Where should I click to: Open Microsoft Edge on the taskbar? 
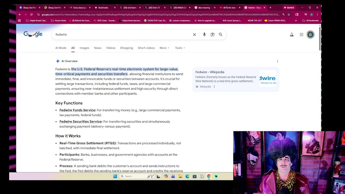(187, 176)
